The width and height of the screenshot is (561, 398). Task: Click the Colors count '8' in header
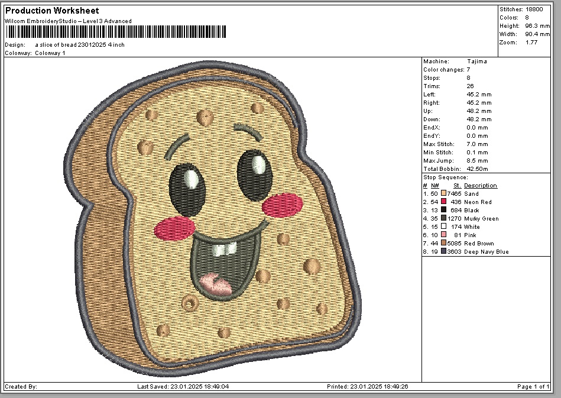coord(527,18)
